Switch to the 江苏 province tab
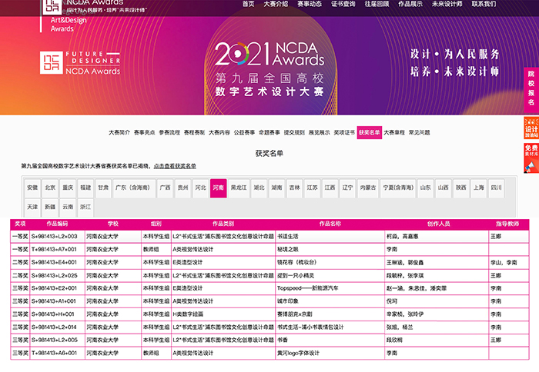 click(313, 188)
